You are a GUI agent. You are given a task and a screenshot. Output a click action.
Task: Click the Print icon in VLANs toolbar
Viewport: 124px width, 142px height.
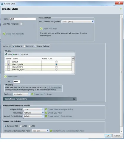tap(22, 55)
